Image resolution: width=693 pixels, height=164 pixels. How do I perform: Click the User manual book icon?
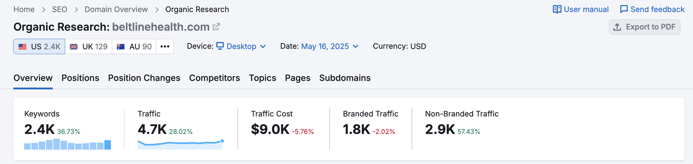point(557,10)
